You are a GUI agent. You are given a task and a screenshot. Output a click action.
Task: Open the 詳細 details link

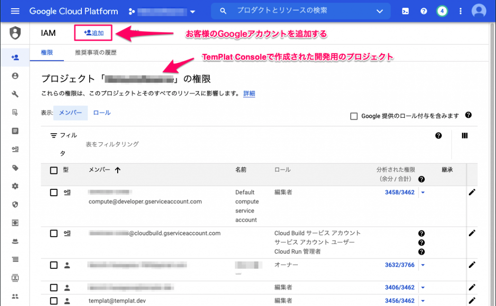tap(249, 93)
